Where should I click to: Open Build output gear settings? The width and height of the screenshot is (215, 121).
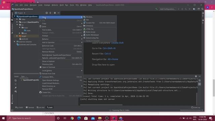tap(196, 76)
